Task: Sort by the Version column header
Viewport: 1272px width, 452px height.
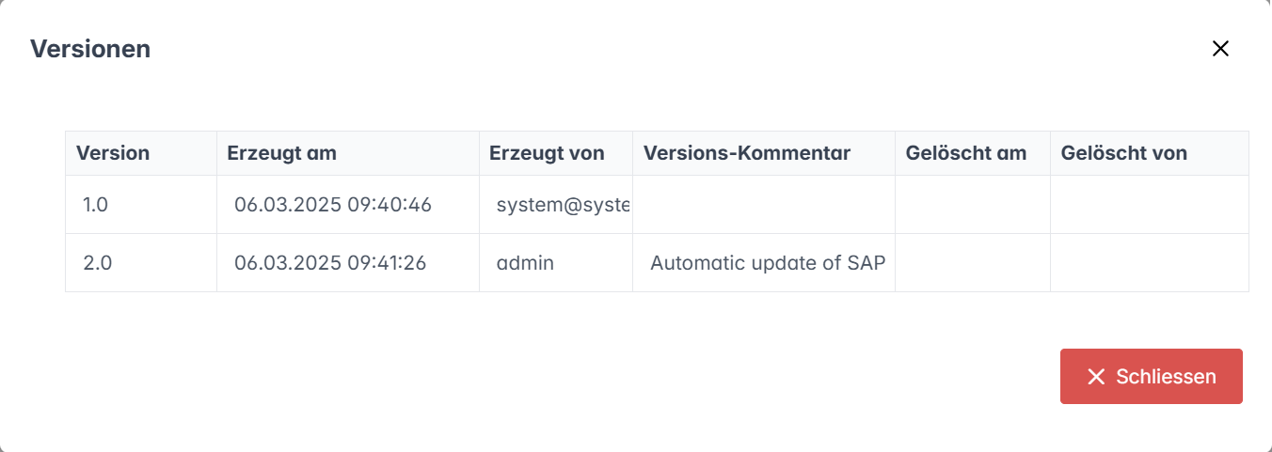Action: (x=113, y=153)
